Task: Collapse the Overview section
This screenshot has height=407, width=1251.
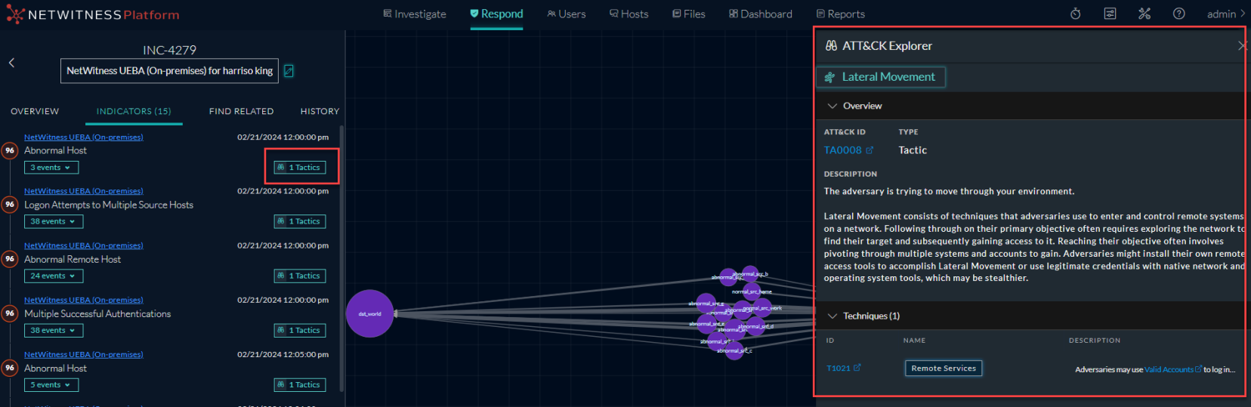Action: pyautogui.click(x=832, y=106)
